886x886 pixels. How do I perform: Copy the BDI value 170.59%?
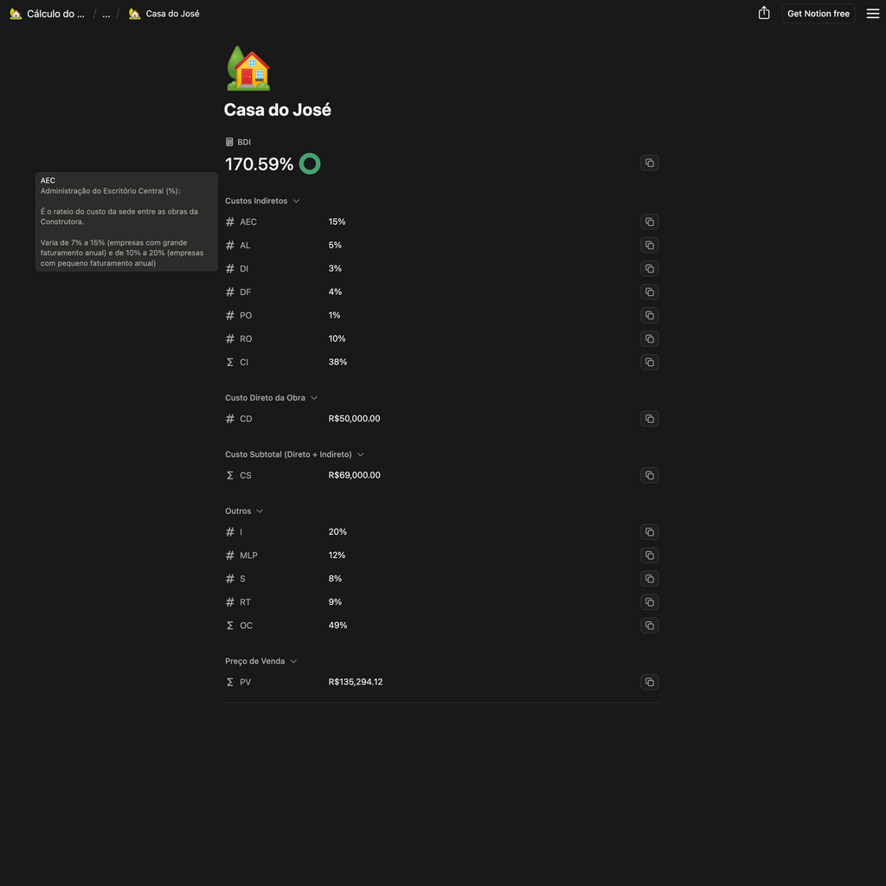pyautogui.click(x=649, y=163)
